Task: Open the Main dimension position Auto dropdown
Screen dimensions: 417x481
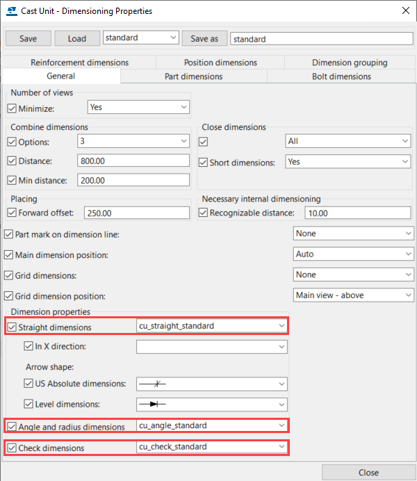Action: point(354,254)
